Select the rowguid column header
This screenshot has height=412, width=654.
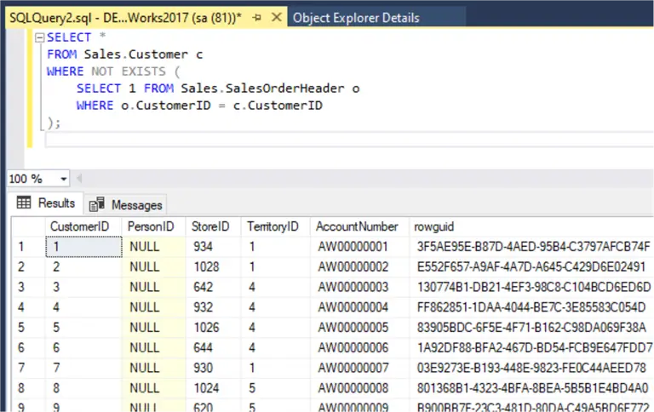pyautogui.click(x=436, y=226)
